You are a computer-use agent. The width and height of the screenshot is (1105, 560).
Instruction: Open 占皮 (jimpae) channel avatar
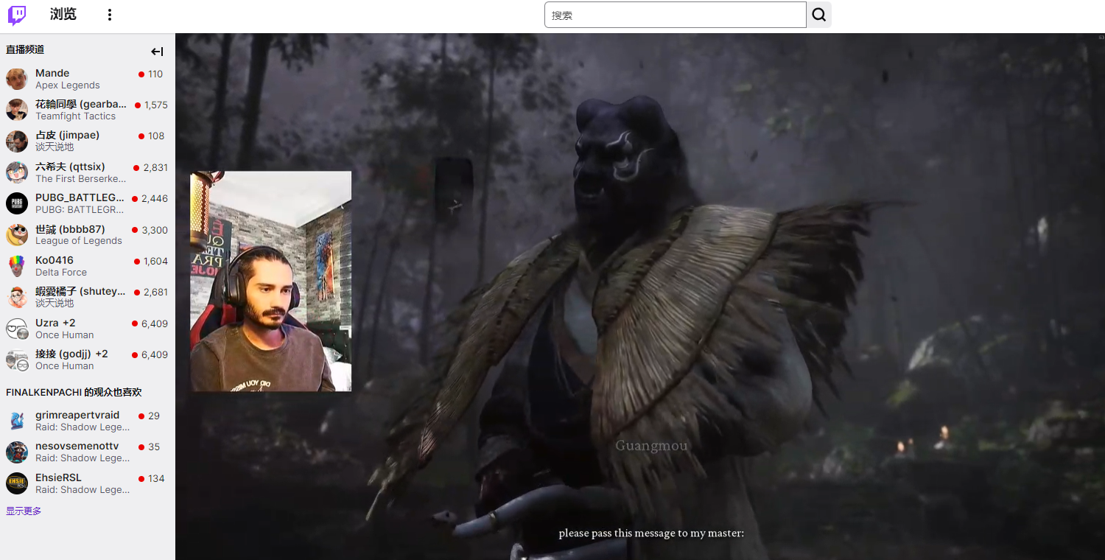[x=17, y=141]
